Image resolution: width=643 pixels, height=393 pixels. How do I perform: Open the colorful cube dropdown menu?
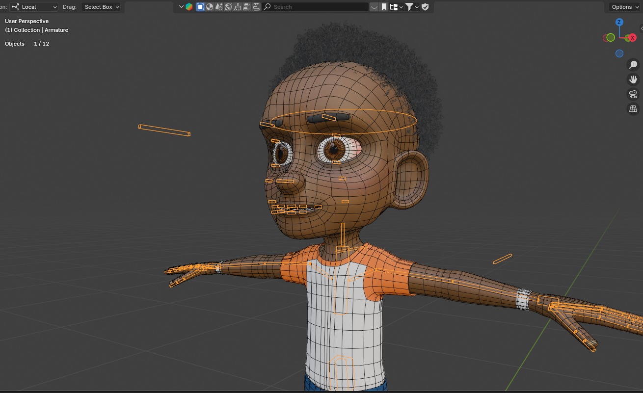click(186, 7)
